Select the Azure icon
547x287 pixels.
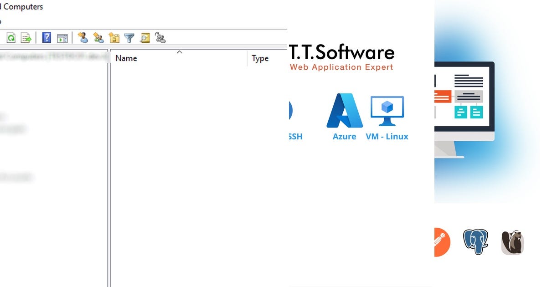[344, 111]
